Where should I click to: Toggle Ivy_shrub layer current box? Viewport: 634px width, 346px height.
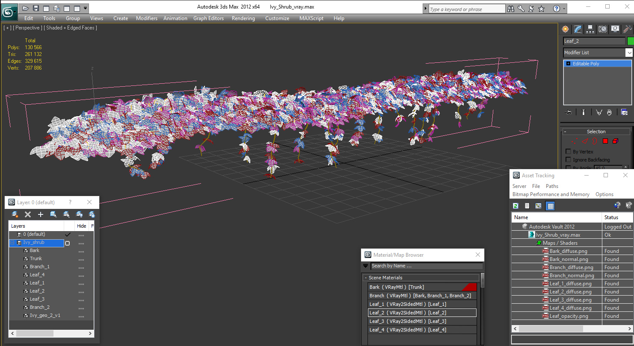[x=68, y=243]
